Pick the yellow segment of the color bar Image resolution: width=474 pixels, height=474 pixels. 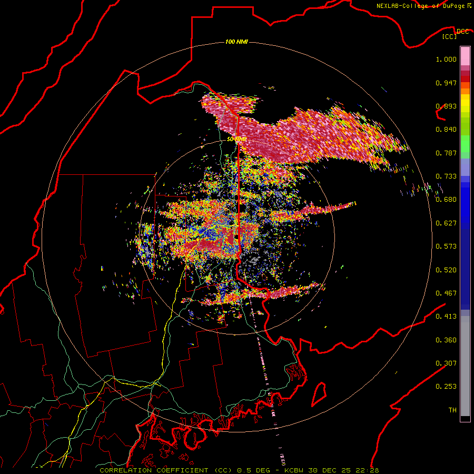click(x=465, y=103)
